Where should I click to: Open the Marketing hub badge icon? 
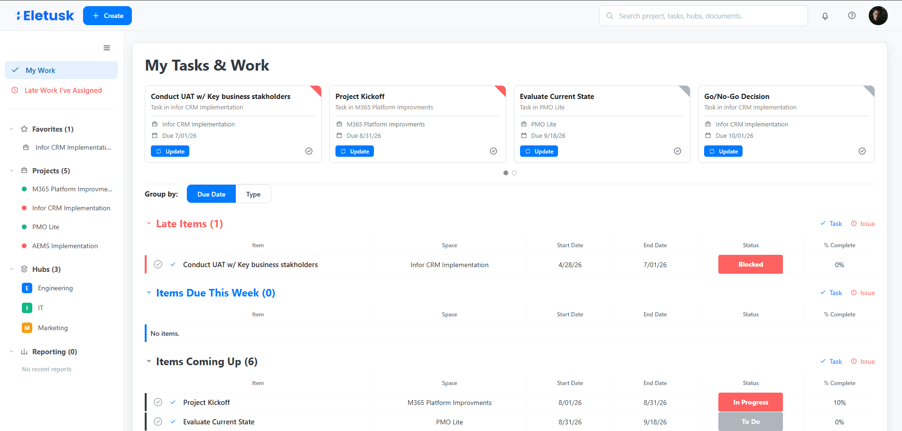click(x=27, y=328)
